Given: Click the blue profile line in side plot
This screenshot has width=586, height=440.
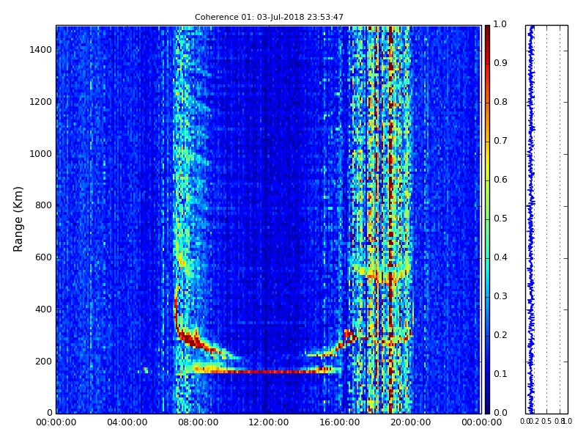Looking at the screenshot, I should pyautogui.click(x=530, y=220).
